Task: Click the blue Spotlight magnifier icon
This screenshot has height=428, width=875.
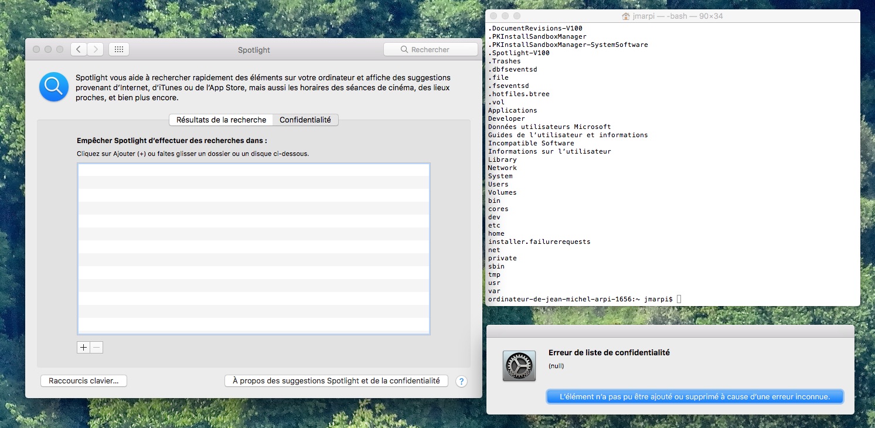Action: click(54, 87)
